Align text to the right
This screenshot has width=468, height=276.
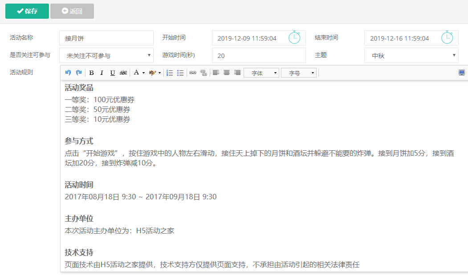(x=237, y=73)
